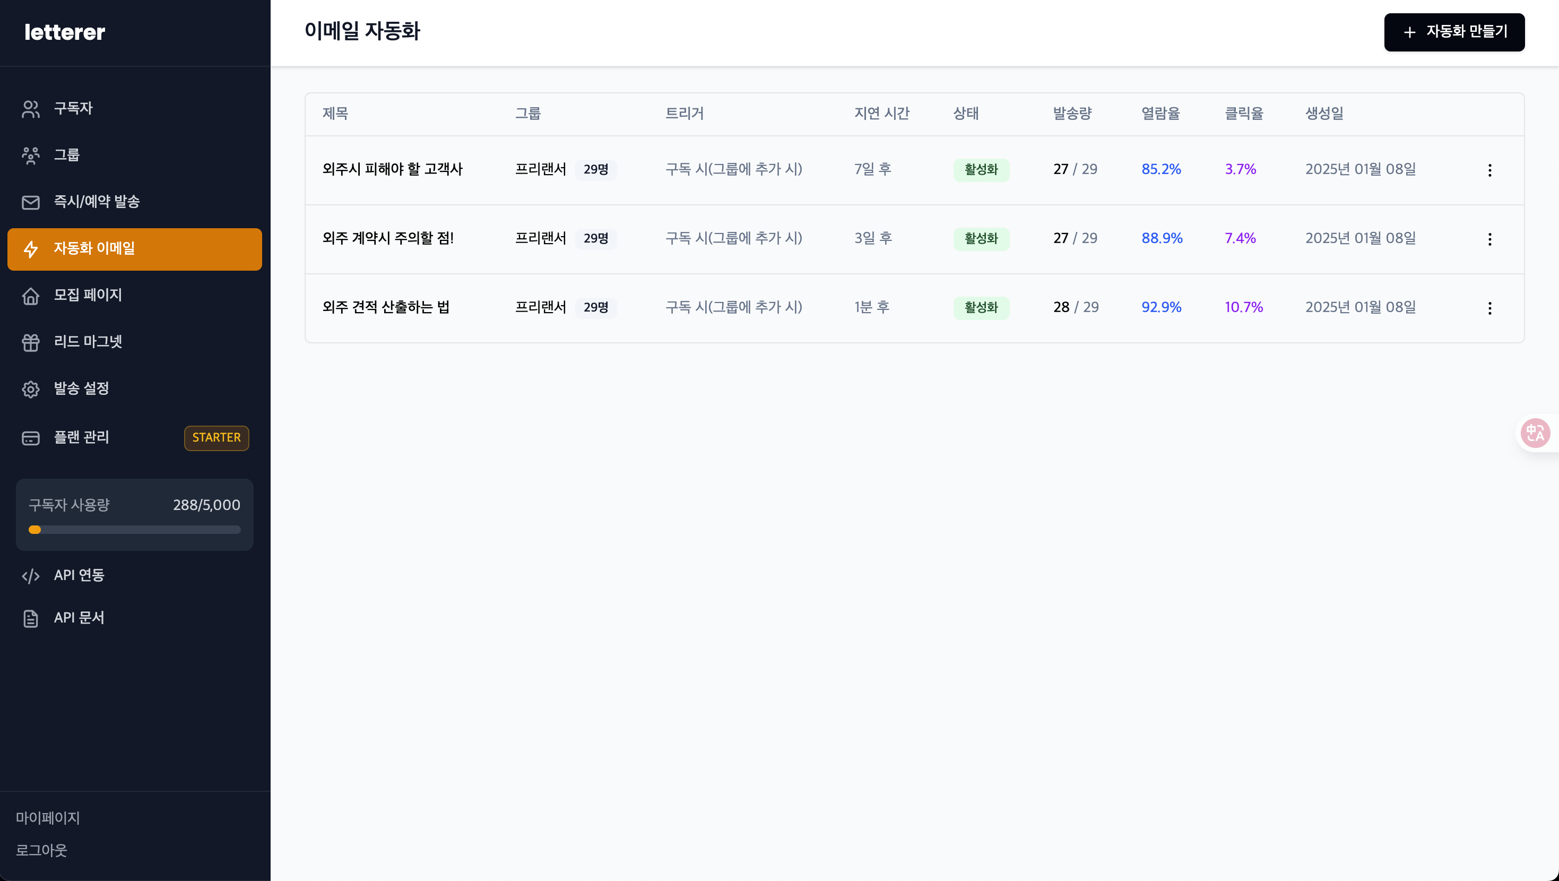Click the 88.9% open rate value
The height and width of the screenshot is (881, 1559).
[x=1162, y=239]
